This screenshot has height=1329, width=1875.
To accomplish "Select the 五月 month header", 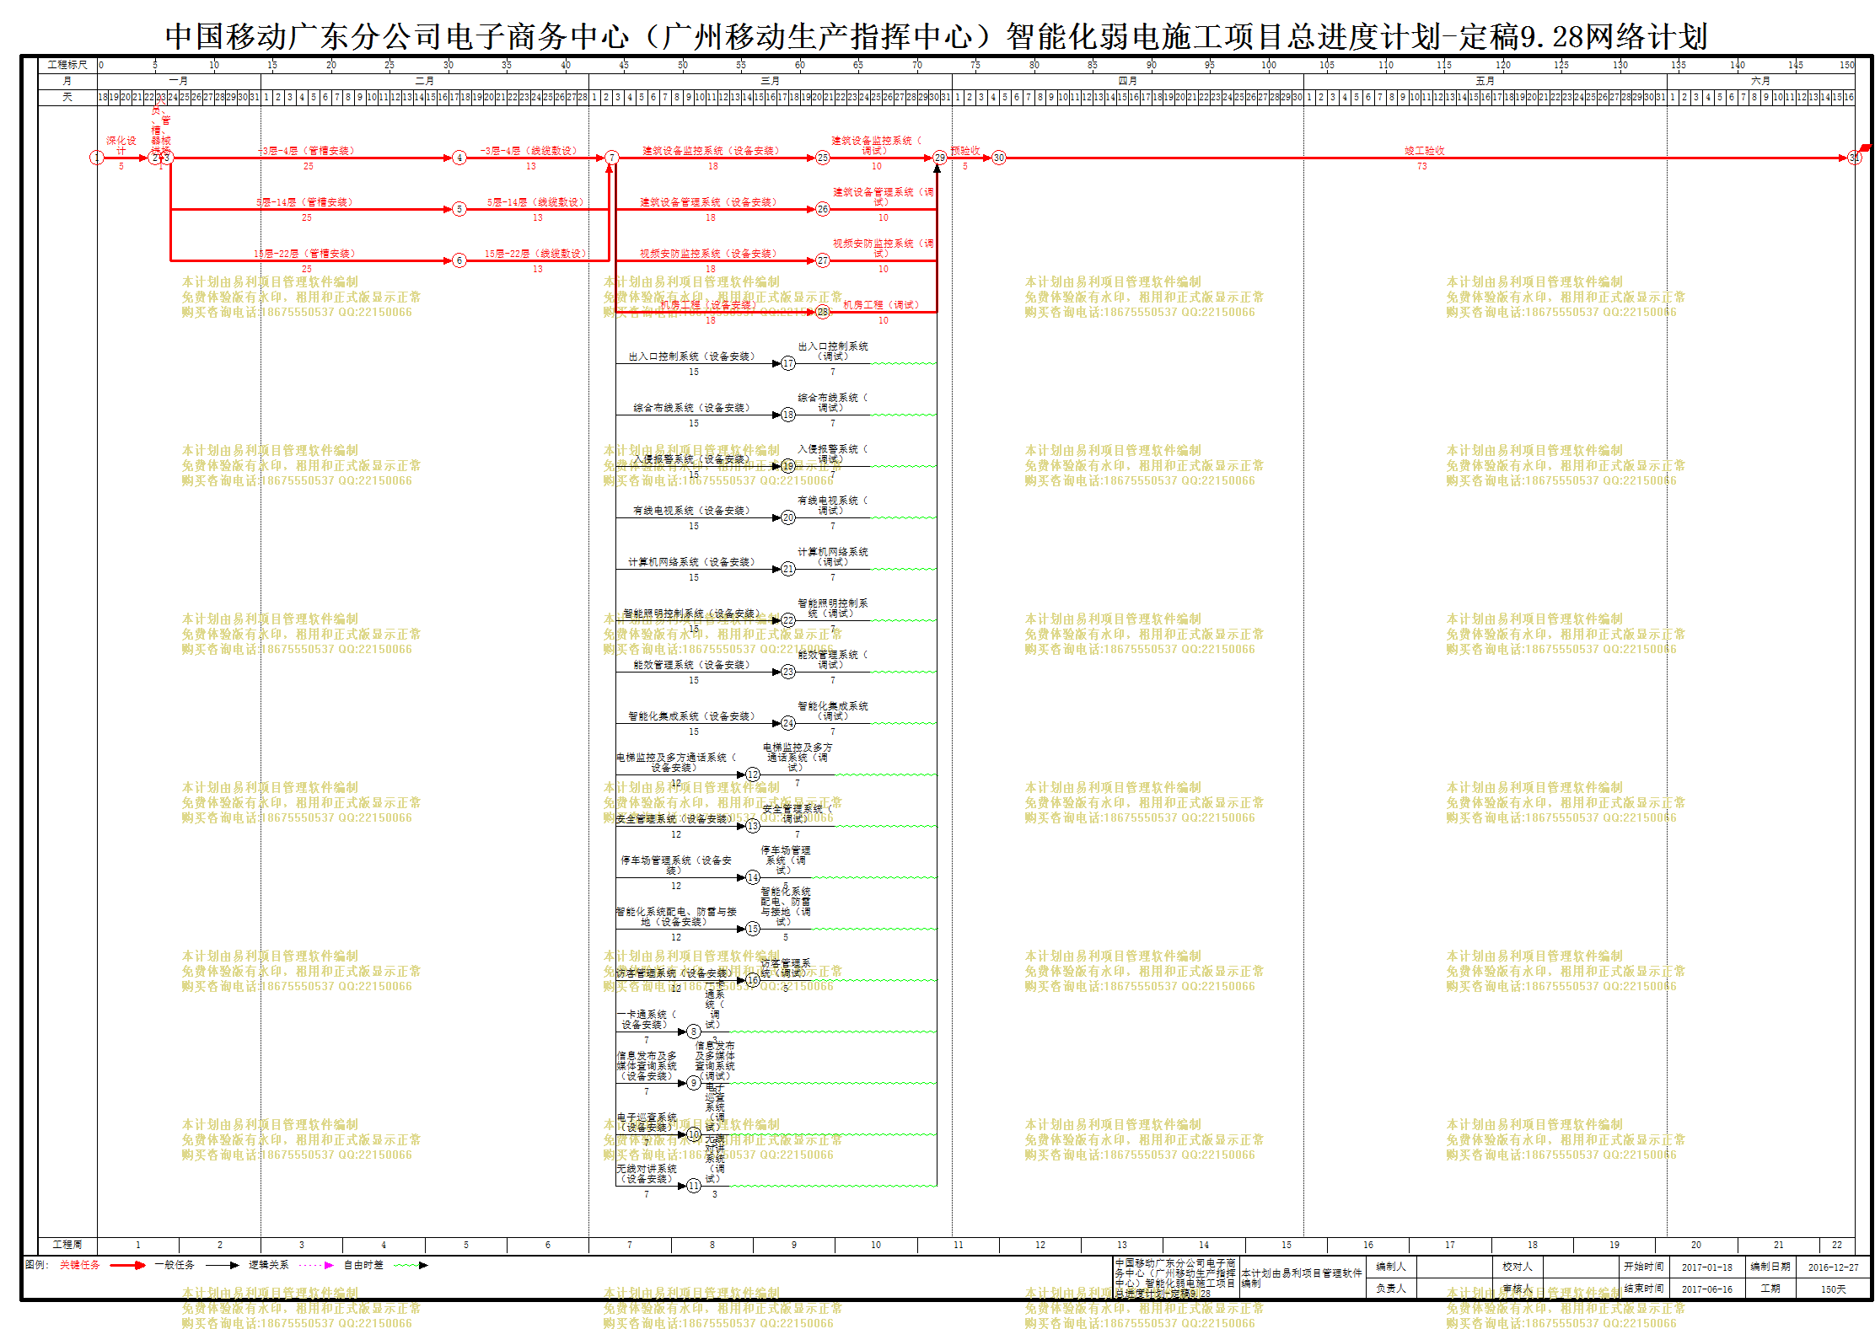I will click(x=1485, y=81).
